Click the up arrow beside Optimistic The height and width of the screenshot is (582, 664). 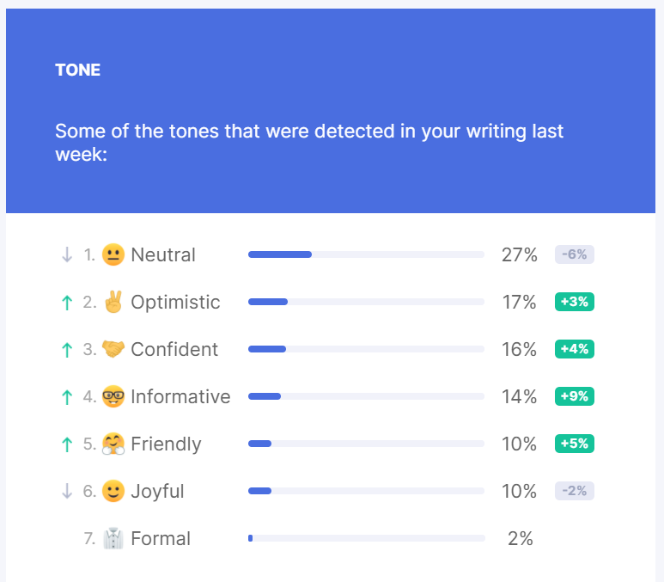(67, 302)
